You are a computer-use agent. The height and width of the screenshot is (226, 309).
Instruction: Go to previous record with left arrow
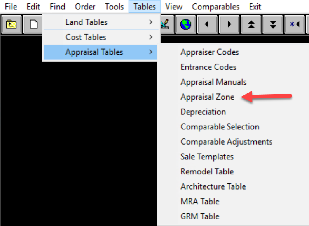point(207,24)
